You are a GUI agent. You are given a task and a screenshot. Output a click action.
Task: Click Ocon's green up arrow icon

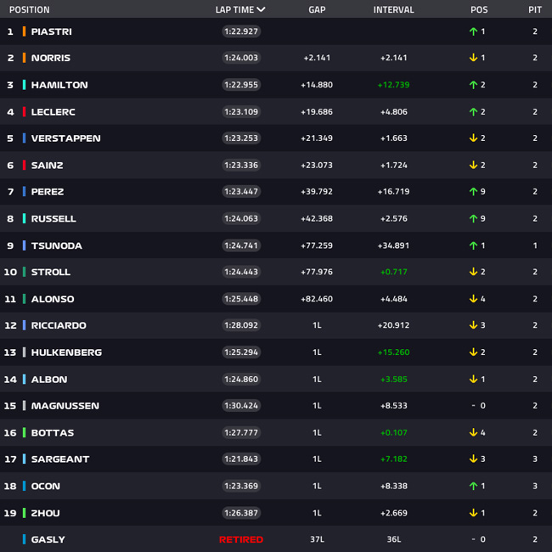coord(473,486)
